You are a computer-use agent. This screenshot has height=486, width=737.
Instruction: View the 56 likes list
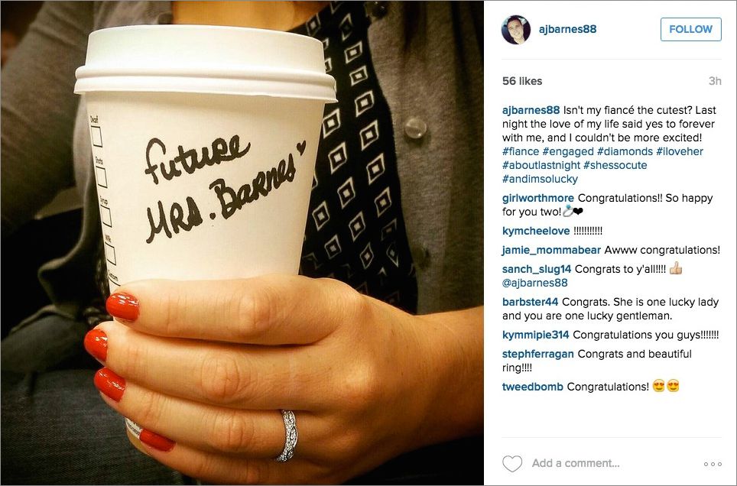pyautogui.click(x=521, y=81)
